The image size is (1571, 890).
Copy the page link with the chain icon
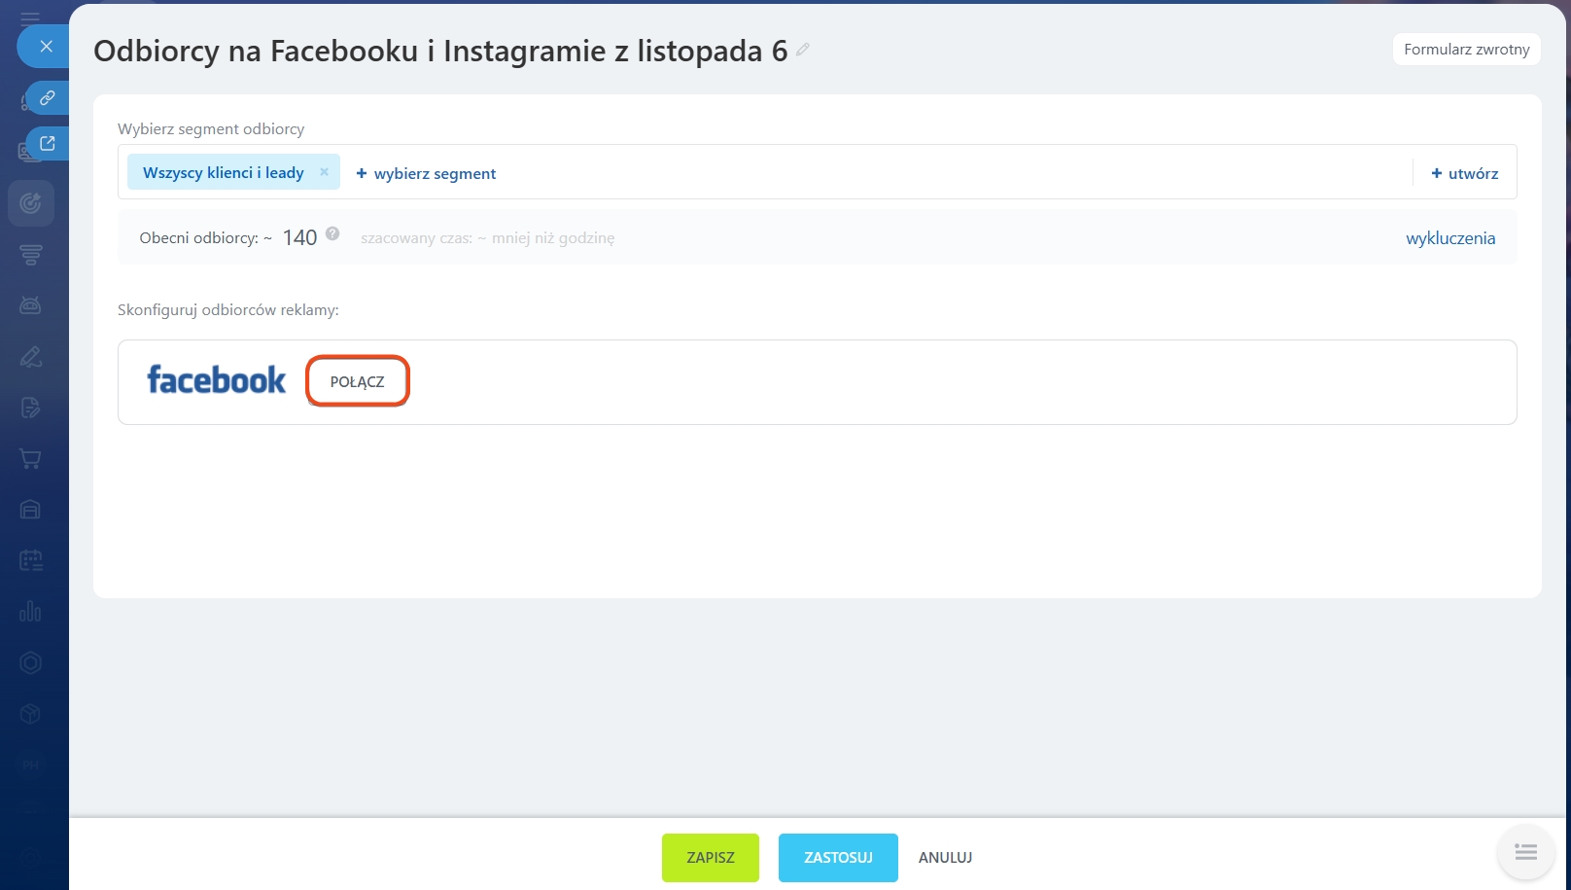[x=47, y=98]
